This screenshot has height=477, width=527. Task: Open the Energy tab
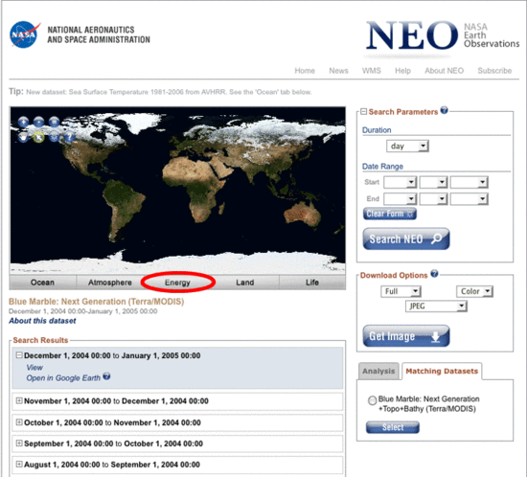point(177,283)
